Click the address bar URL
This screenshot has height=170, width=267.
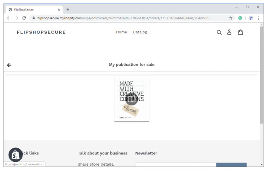[x=123, y=18]
